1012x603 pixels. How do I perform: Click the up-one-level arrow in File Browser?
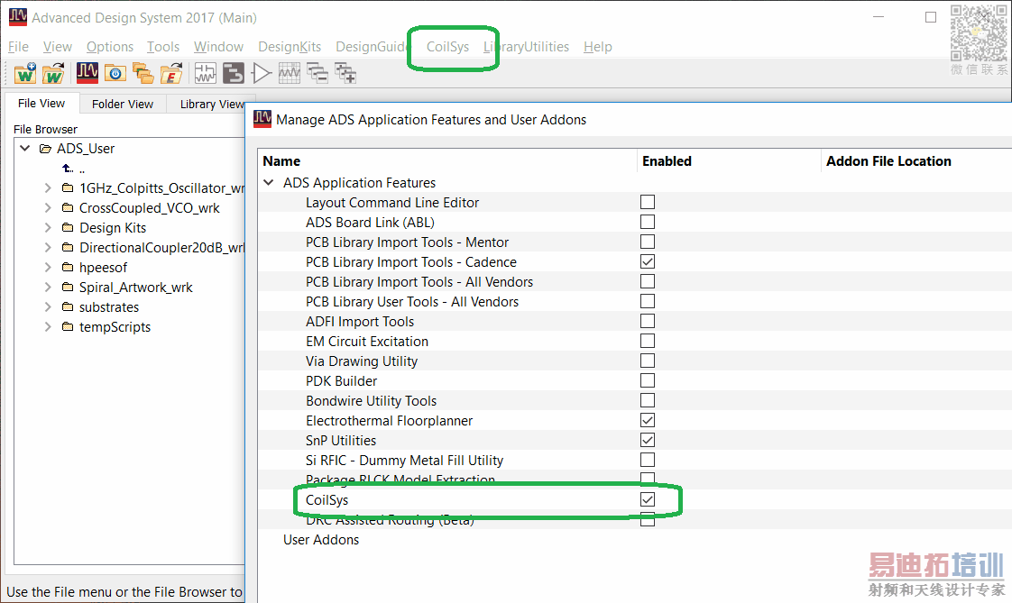coord(67,169)
